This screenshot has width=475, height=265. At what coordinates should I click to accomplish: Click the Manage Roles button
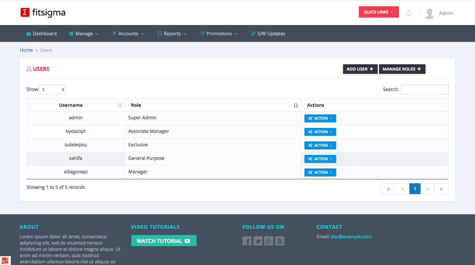coord(402,69)
